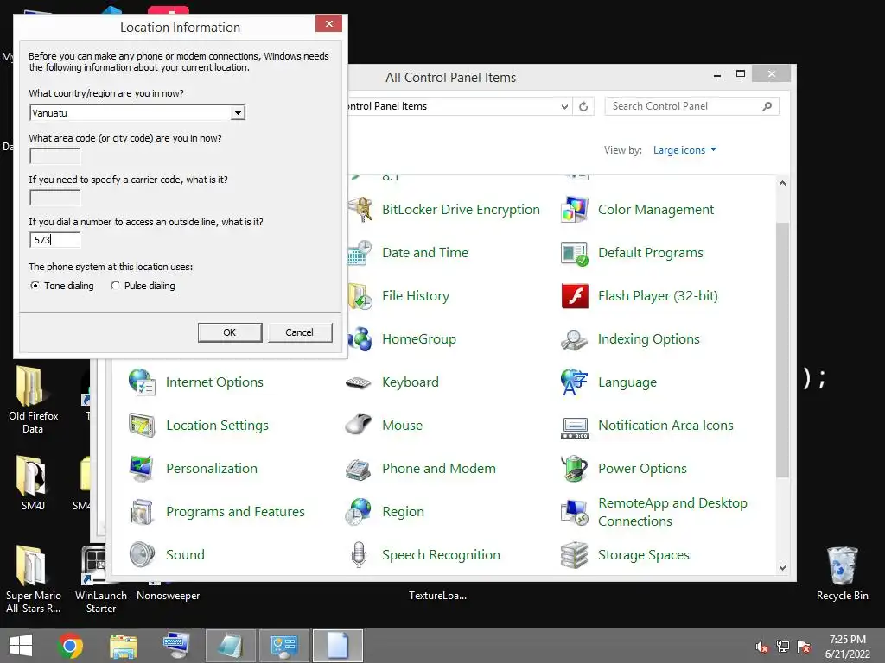Viewport: 885px width, 663px height.
Task: Select Tone dialing radio button
Action: pos(35,286)
